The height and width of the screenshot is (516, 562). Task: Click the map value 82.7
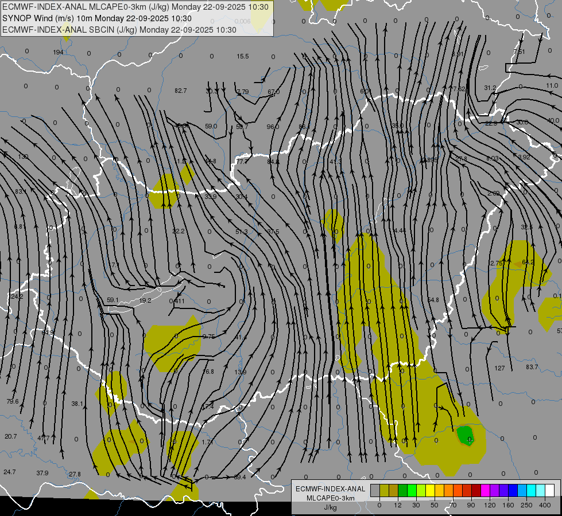pyautogui.click(x=181, y=91)
